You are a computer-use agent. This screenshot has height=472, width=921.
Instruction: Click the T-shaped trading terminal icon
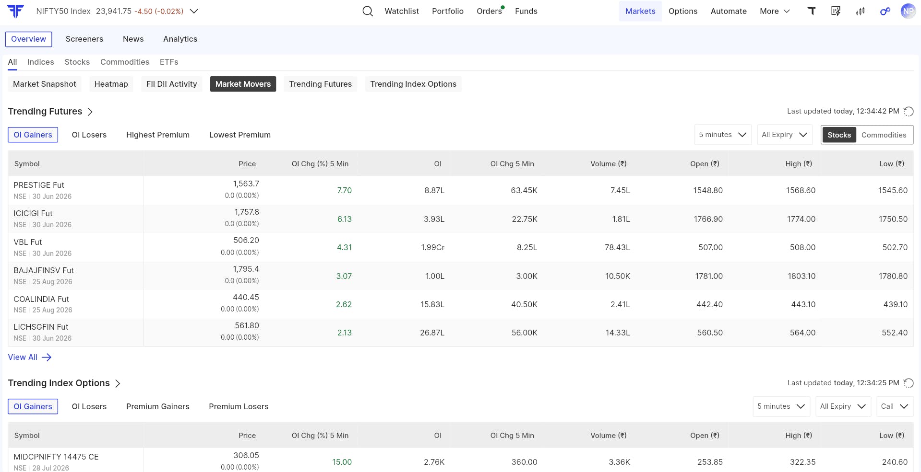point(812,11)
